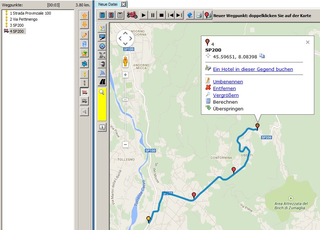Click the move waypoint down arrow
Image resolution: width=320 pixels, height=230 pixels.
(84, 25)
